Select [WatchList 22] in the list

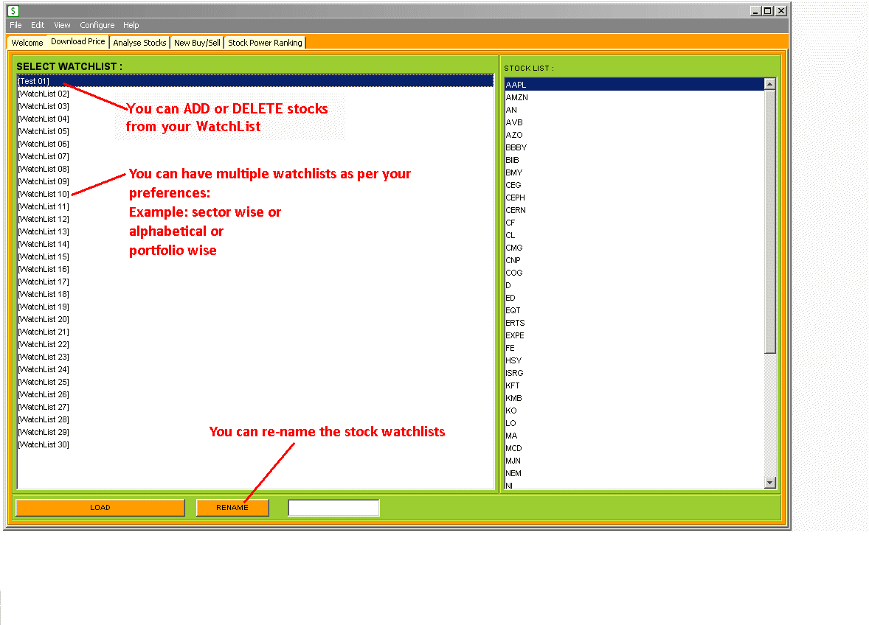tap(255, 344)
